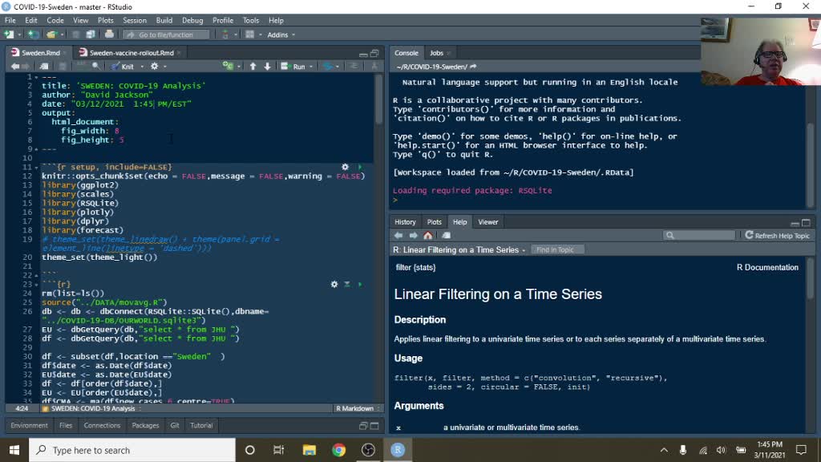The height and width of the screenshot is (462, 821).
Task: Open the section navigator 'SWEDEN: COVID-19 Analysis'
Action: coord(92,408)
